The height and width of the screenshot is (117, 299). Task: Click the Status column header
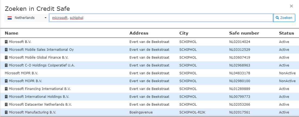coord(286,33)
